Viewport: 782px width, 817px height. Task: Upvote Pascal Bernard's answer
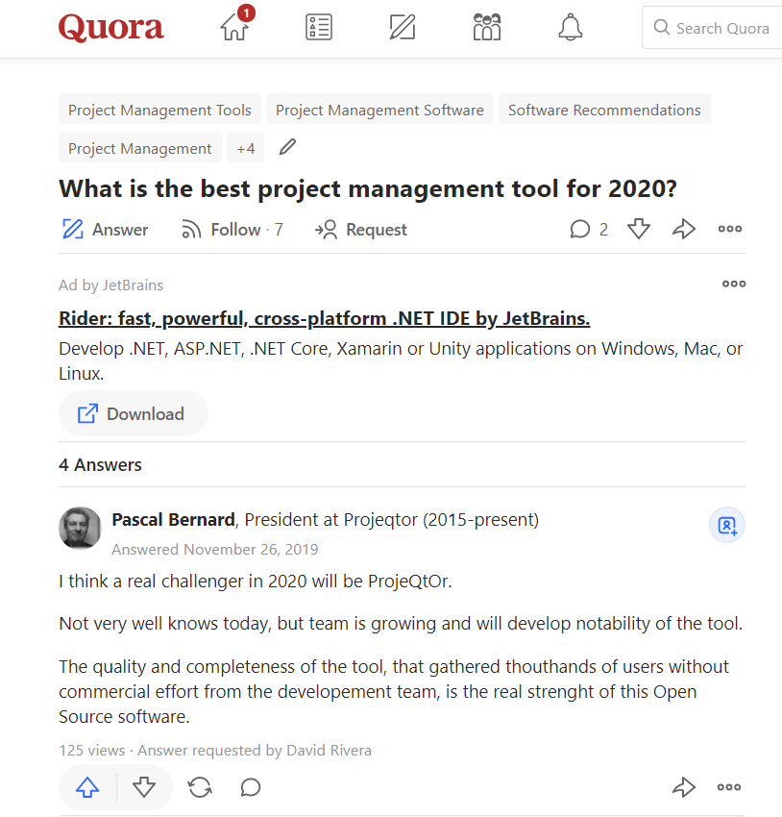(x=87, y=787)
